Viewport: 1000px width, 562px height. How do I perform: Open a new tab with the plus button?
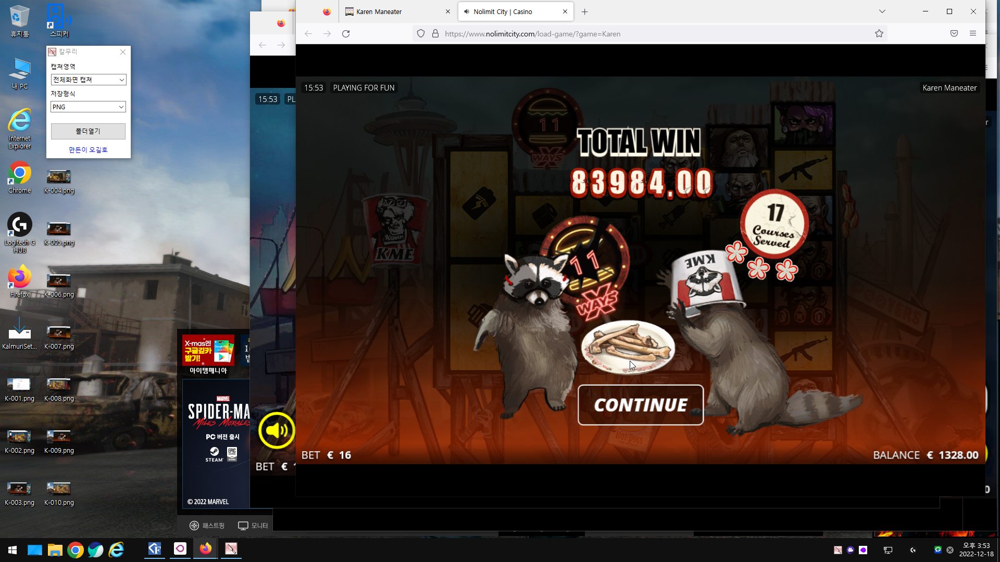point(585,11)
